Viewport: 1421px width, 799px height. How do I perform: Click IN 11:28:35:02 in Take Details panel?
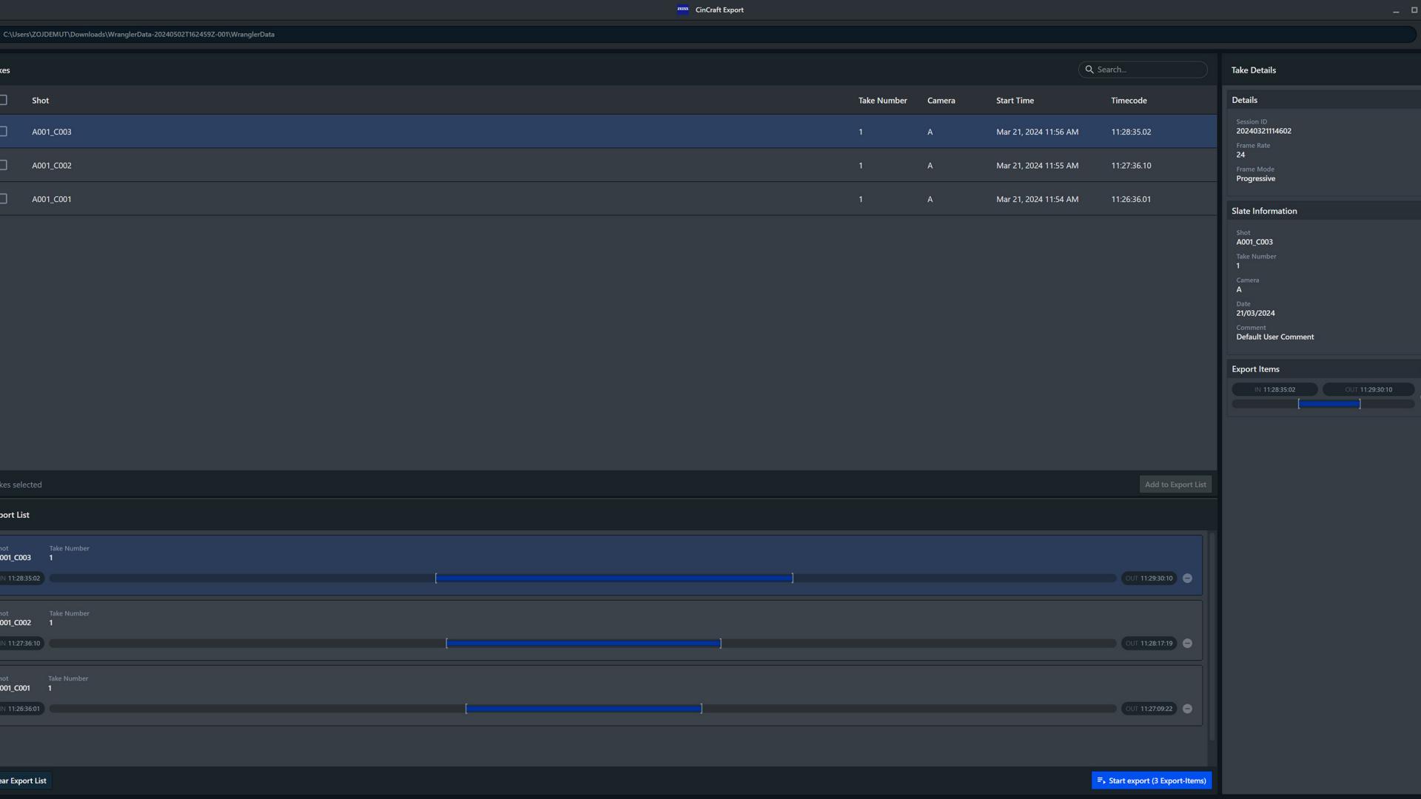[1274, 390]
